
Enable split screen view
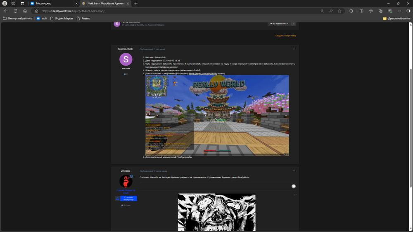tap(361, 11)
